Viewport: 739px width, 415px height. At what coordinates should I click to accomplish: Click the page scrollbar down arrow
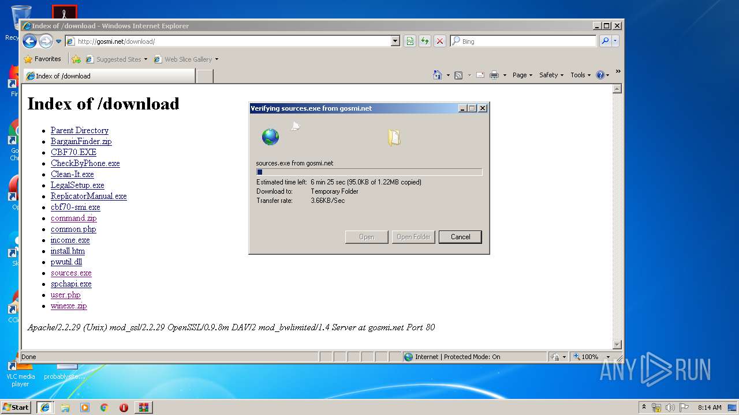pyautogui.click(x=617, y=345)
